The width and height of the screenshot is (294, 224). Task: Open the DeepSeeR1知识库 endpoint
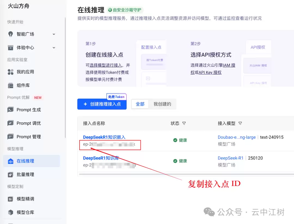click(x=101, y=158)
